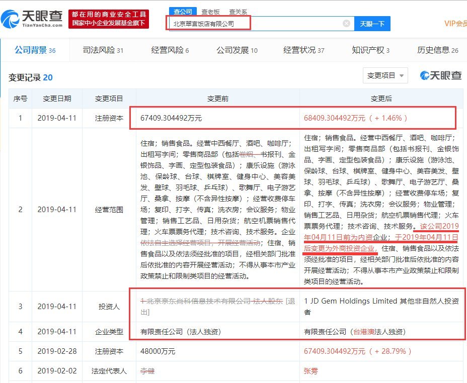Open the 历史信息 26 tab
Image resolution: width=467 pixels, height=383 pixels.
(437, 50)
